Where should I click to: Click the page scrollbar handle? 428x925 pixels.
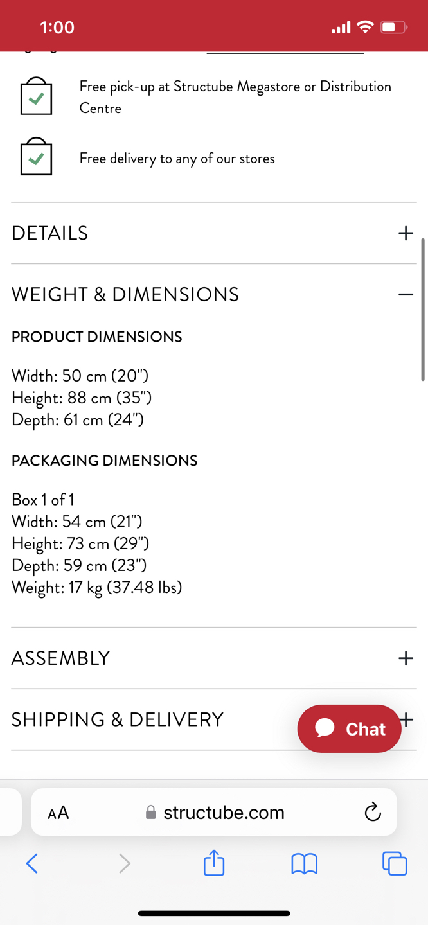coord(423,310)
